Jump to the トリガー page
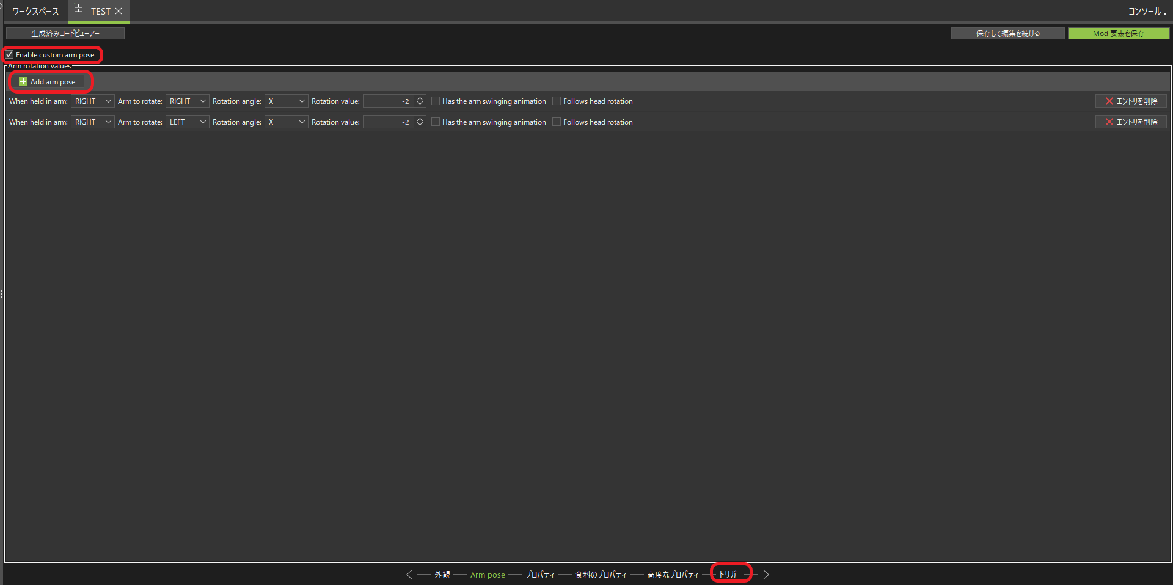This screenshot has height=585, width=1173. [730, 575]
